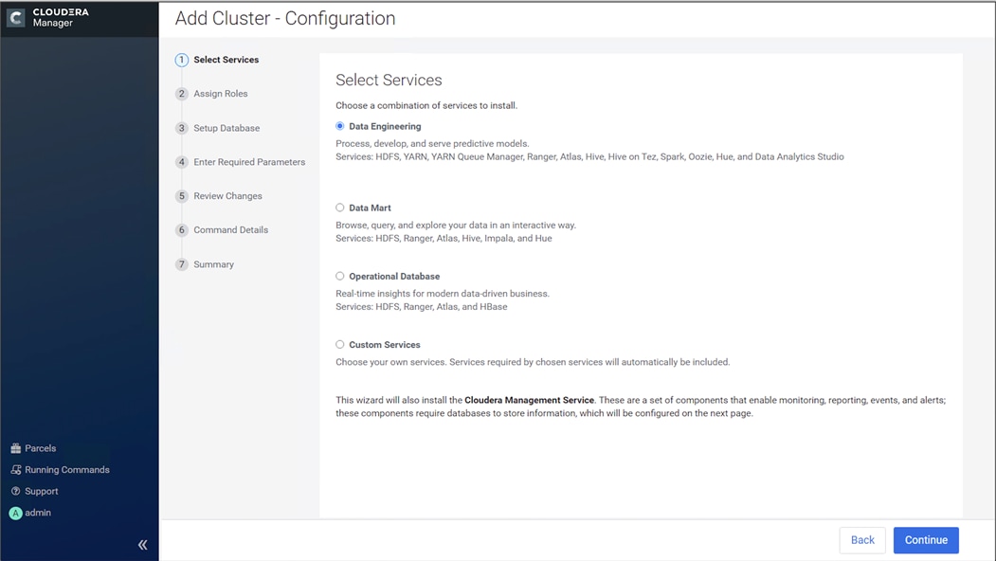Click 'Real-time insights for modern data-driven business' text

pos(443,294)
